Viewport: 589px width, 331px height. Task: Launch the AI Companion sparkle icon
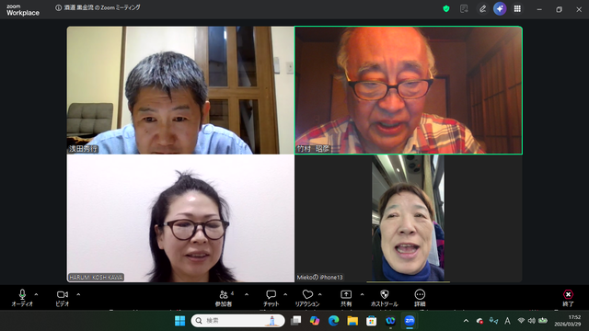[x=500, y=8]
